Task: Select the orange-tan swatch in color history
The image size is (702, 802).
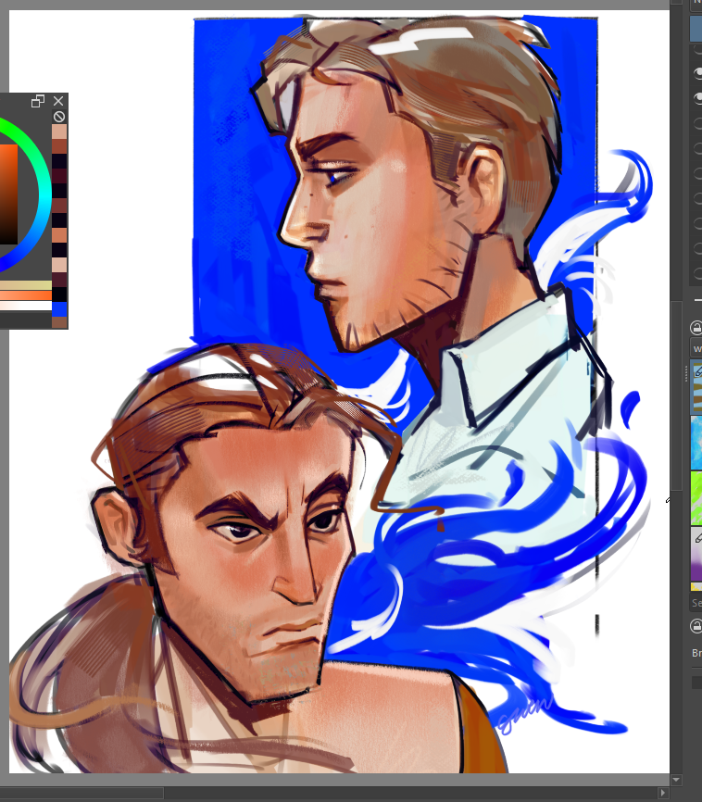Action: tap(59, 235)
